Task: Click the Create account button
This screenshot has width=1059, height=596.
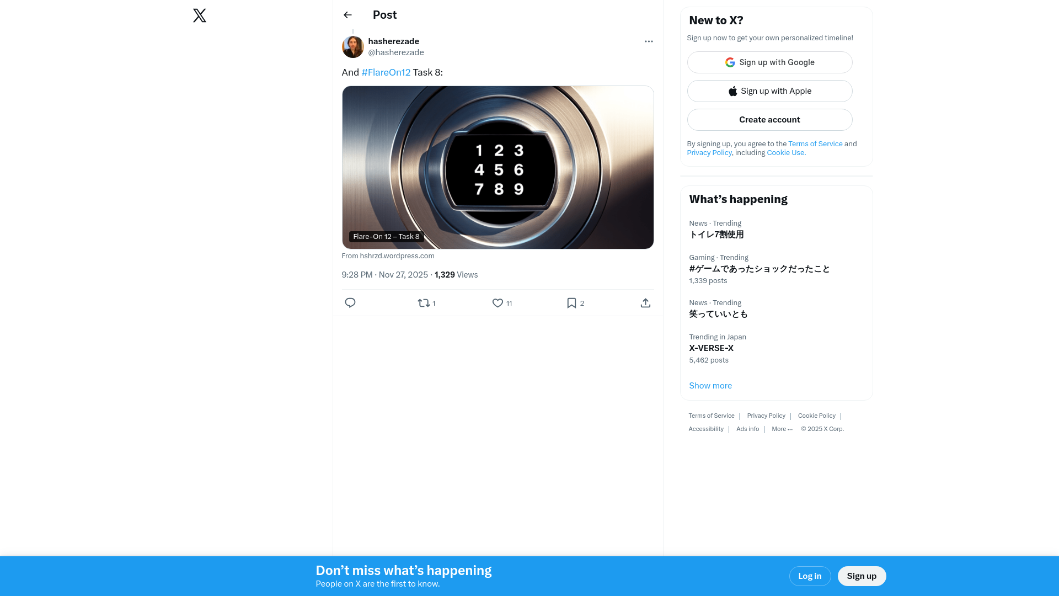Action: coord(769,120)
